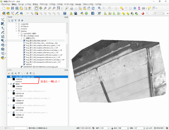Viewport: 169px width, 130px height.
Task: Select transparent_reflectance_nir_1_1.tif in Browser
Action: 43,57
